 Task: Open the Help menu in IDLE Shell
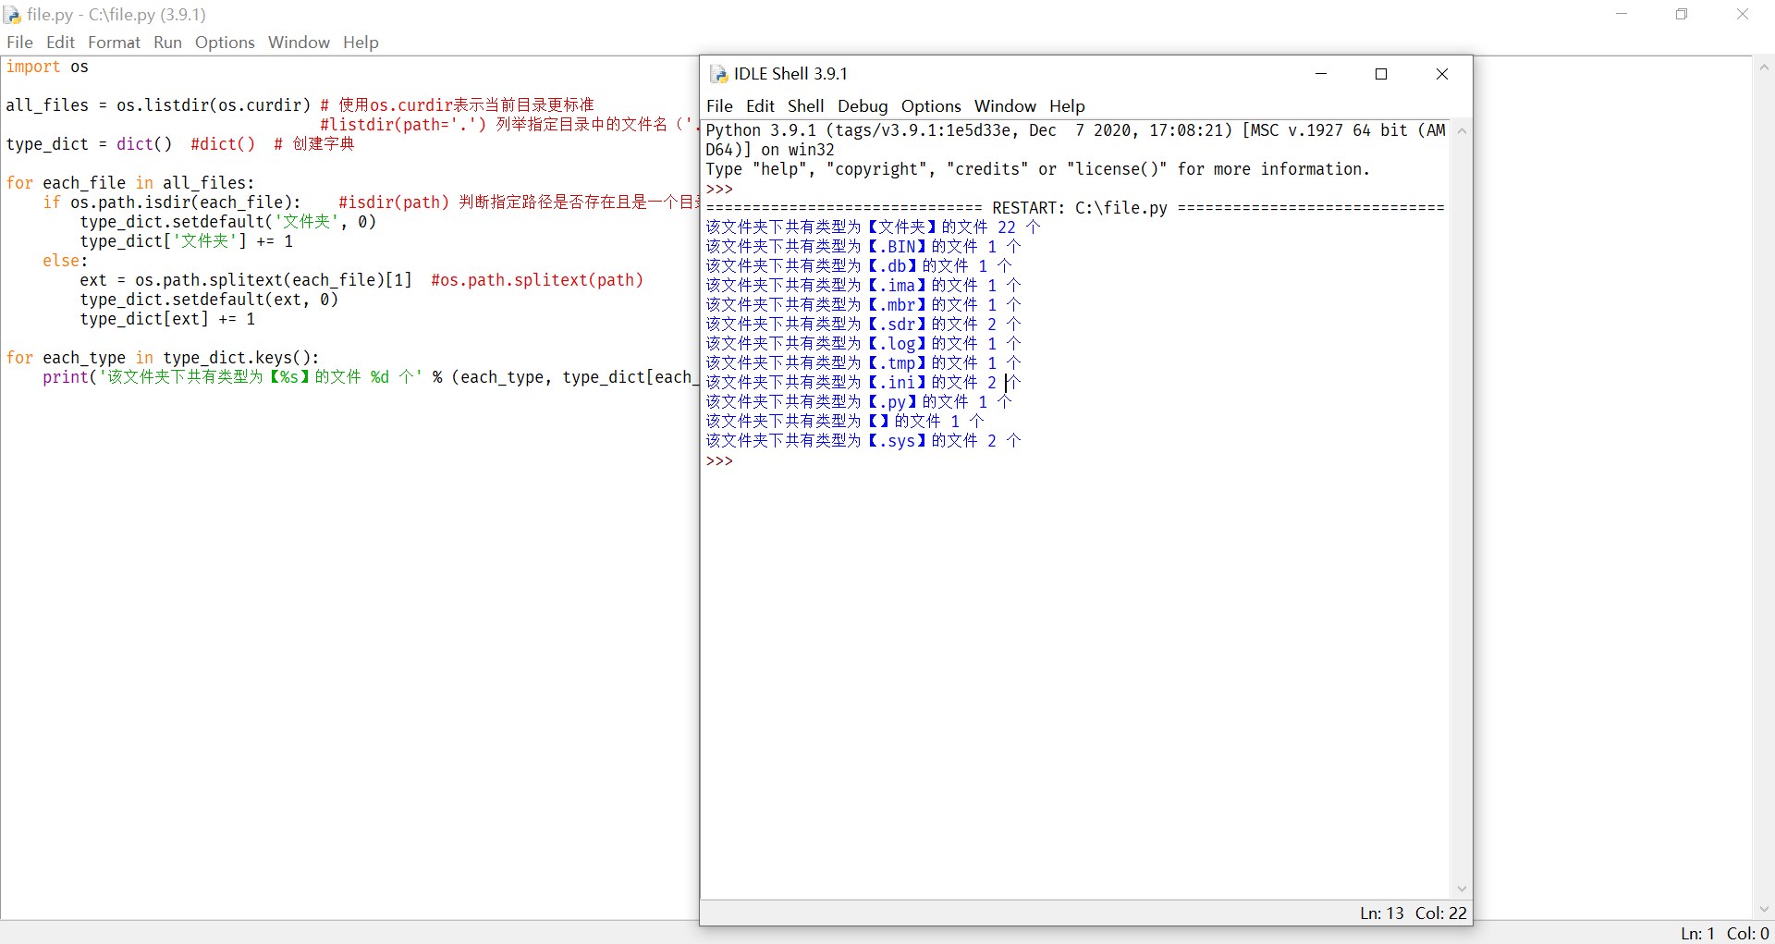(1067, 106)
